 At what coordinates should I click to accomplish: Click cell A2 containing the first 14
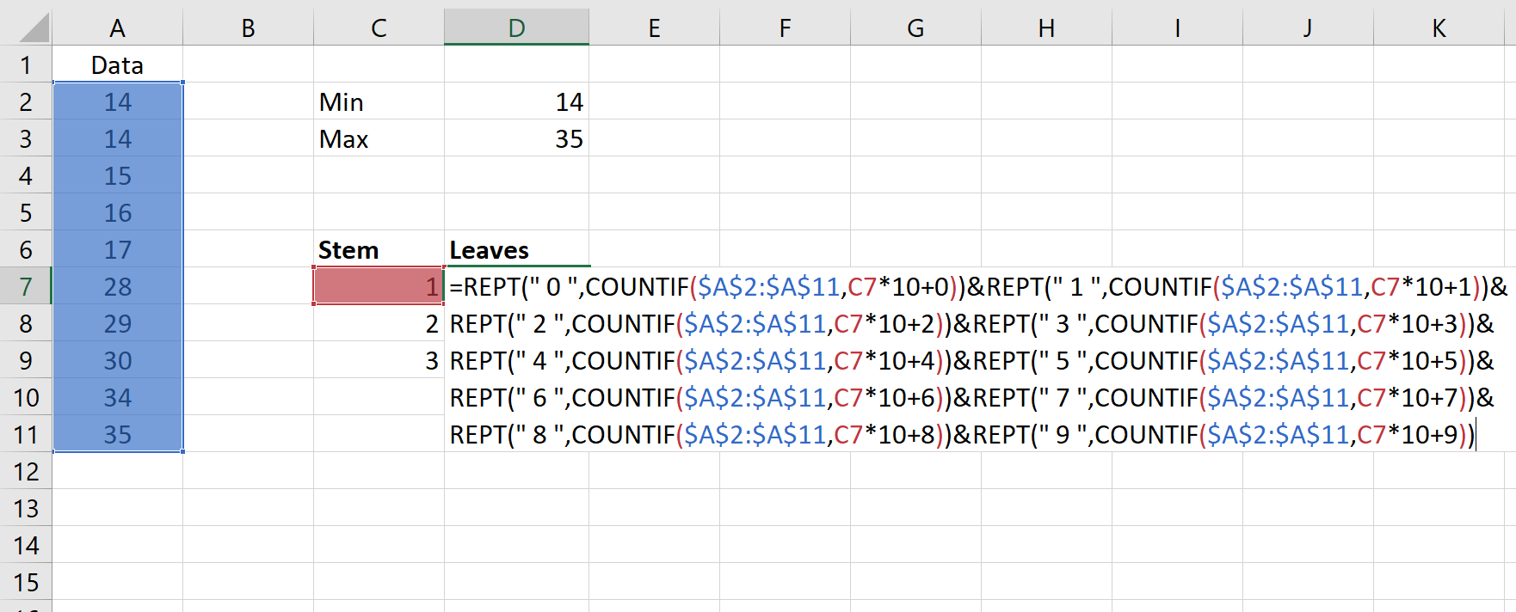[x=118, y=101]
